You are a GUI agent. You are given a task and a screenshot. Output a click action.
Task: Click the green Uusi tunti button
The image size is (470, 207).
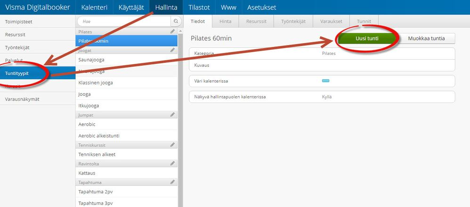tap(367, 38)
